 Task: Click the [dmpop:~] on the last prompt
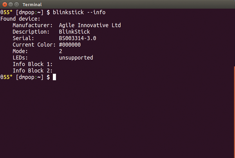point(29,77)
